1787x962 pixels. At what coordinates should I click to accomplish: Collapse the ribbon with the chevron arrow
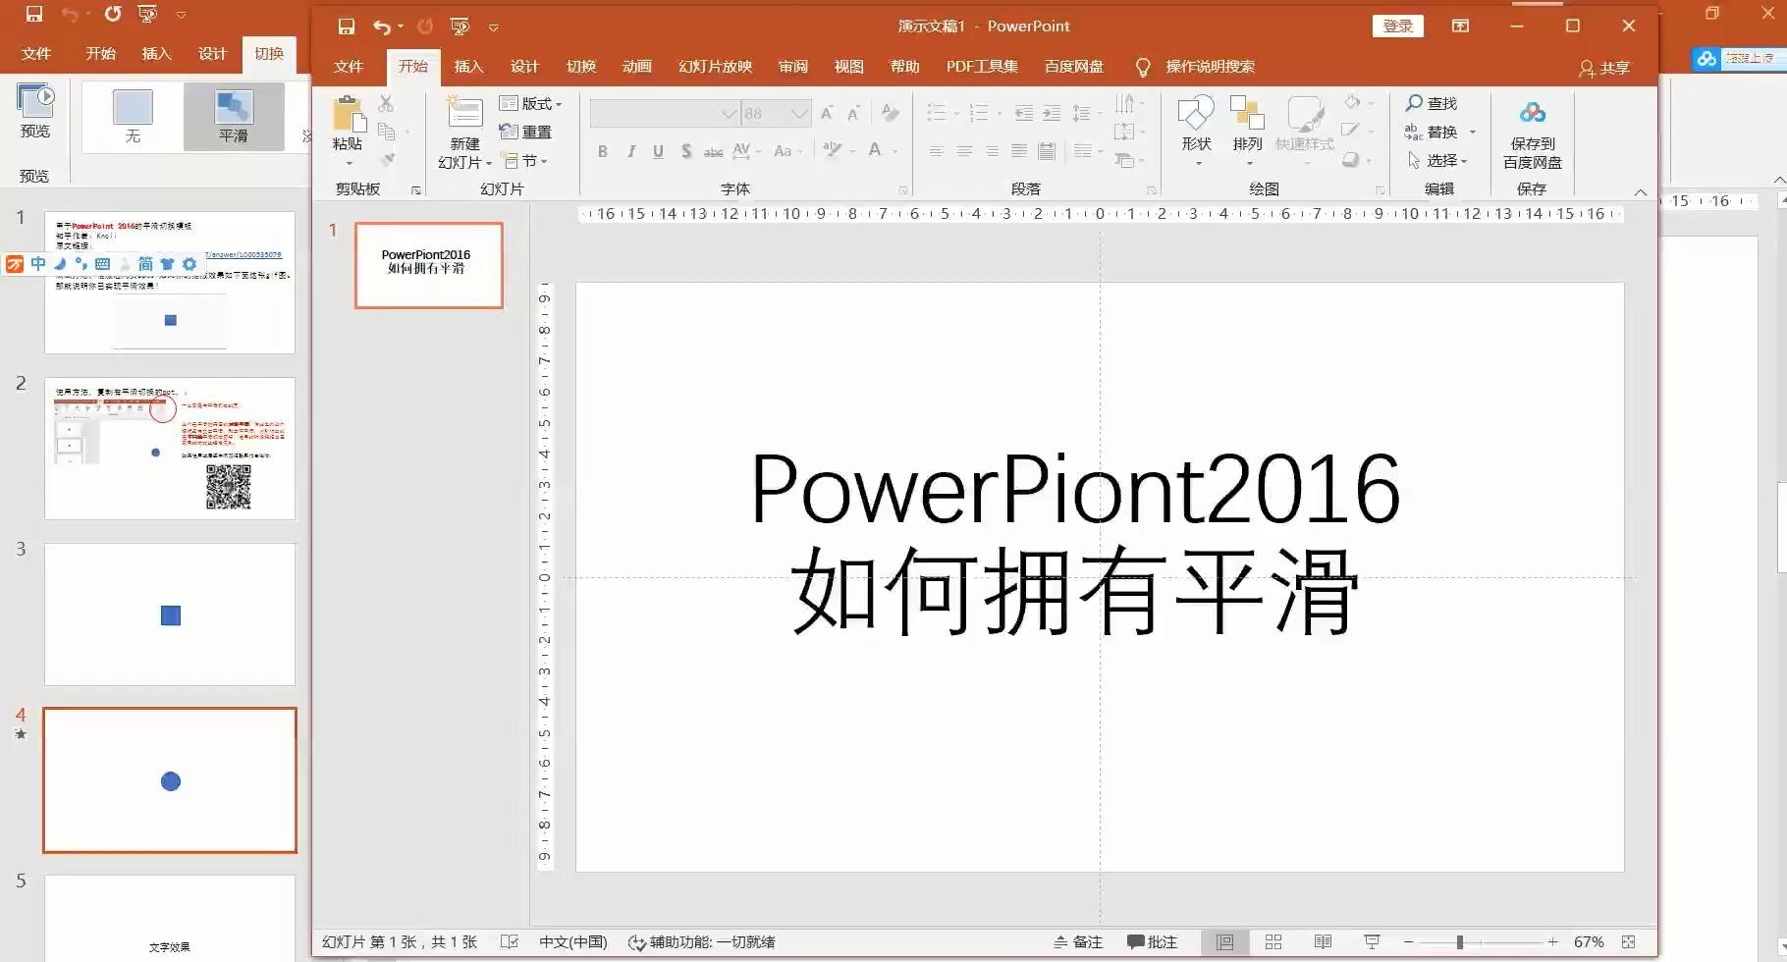point(1640,192)
